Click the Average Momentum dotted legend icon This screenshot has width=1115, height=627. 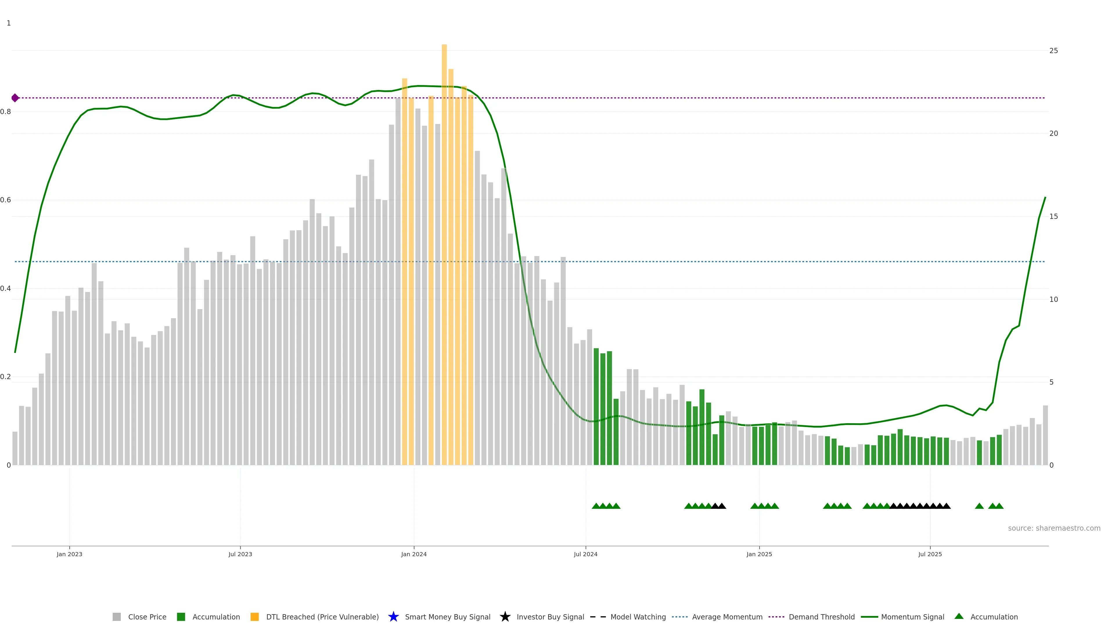coord(679,617)
